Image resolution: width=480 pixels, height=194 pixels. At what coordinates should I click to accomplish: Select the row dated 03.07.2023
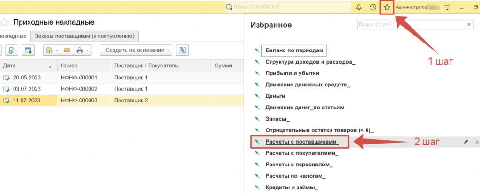(27, 89)
